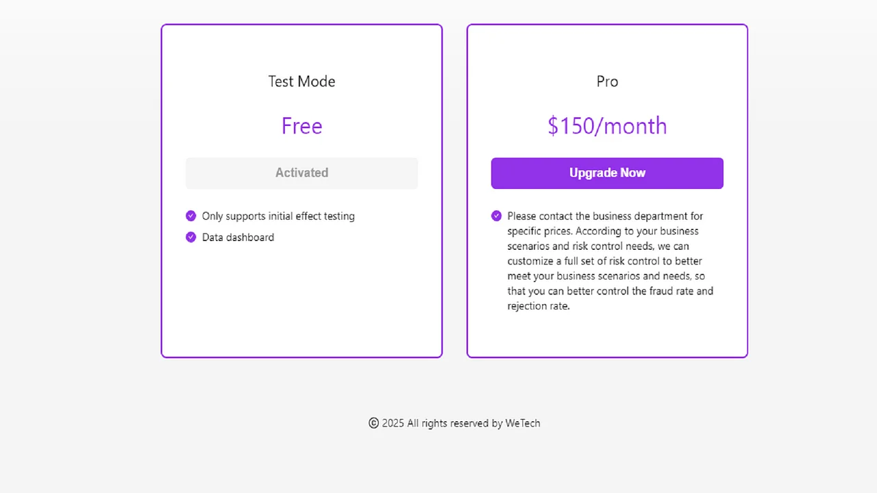Viewport: 877px width, 493px height.
Task: Click checkmark icon beside Pro plan description
Action: 497,216
